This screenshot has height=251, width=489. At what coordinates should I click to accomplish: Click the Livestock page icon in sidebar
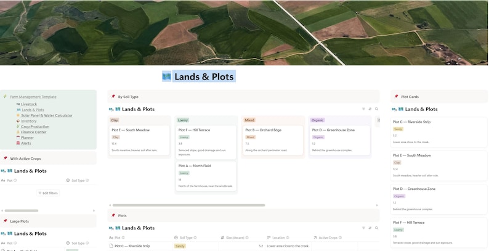18,104
